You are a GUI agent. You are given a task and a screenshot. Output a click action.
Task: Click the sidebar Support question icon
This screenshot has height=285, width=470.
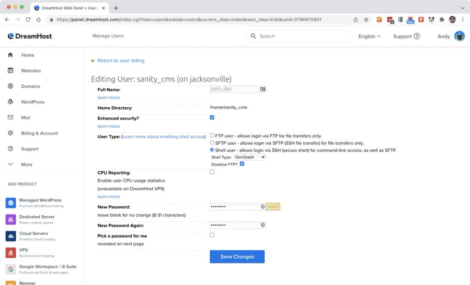tap(11, 148)
